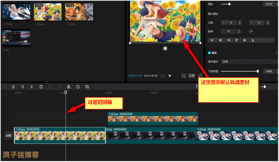Select the 4.jpg media thumbnail

[16, 38]
